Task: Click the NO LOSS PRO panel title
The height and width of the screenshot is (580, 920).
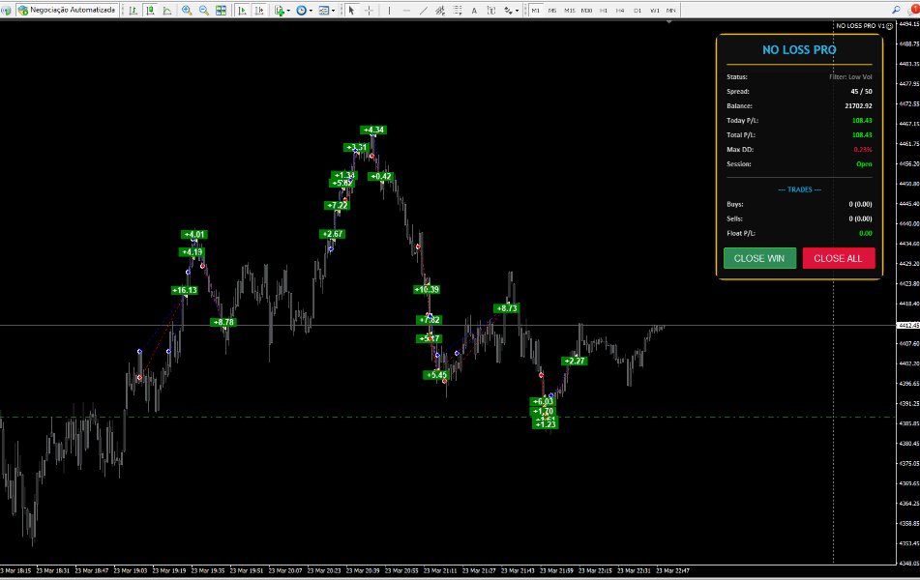Action: (x=799, y=50)
